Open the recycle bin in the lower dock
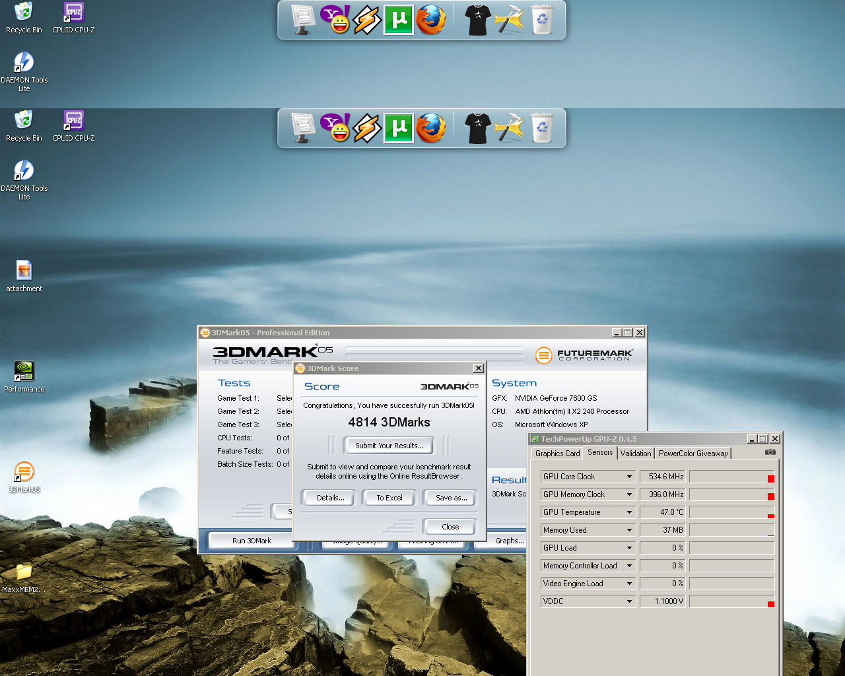845x676 pixels. (x=541, y=128)
